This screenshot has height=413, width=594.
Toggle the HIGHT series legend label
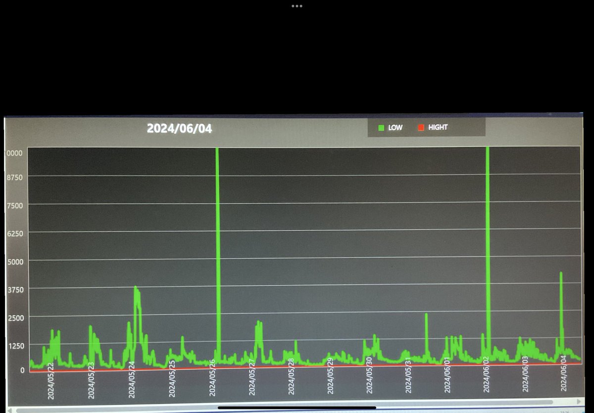(438, 128)
